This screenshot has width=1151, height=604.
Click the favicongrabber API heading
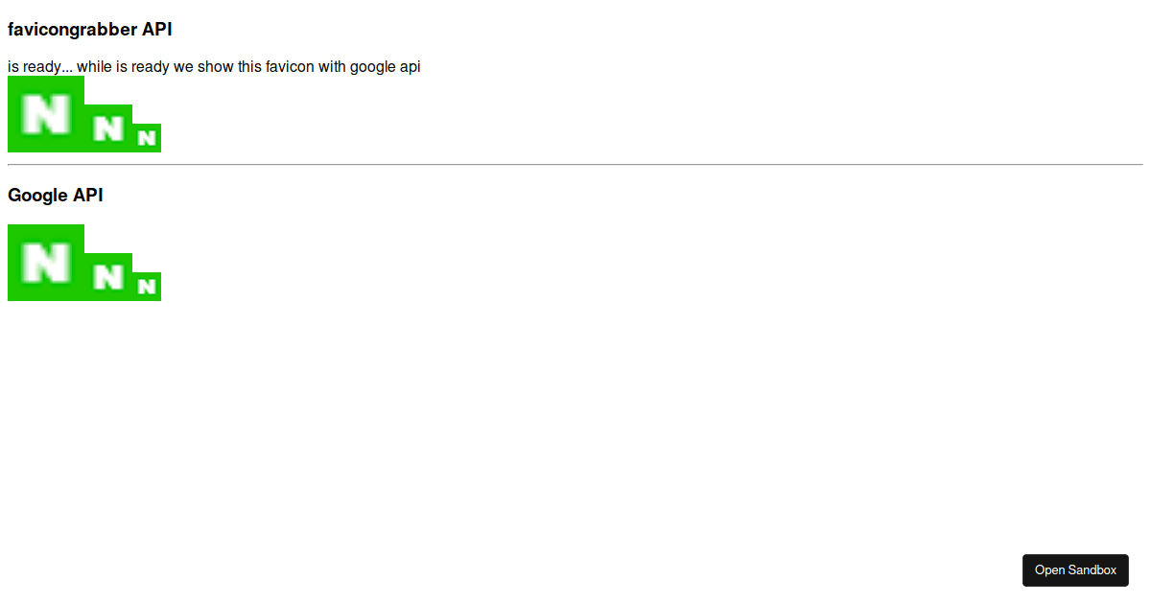(90, 29)
